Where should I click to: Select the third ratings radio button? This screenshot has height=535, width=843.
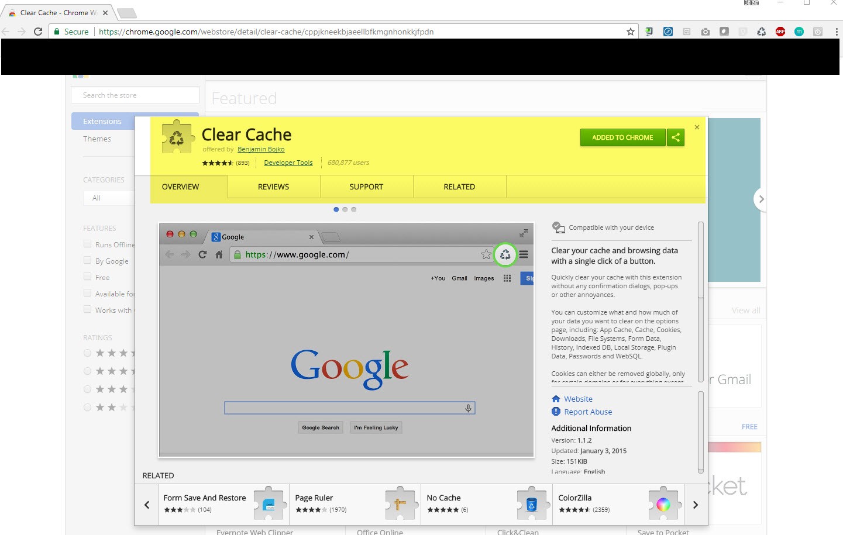(87, 389)
